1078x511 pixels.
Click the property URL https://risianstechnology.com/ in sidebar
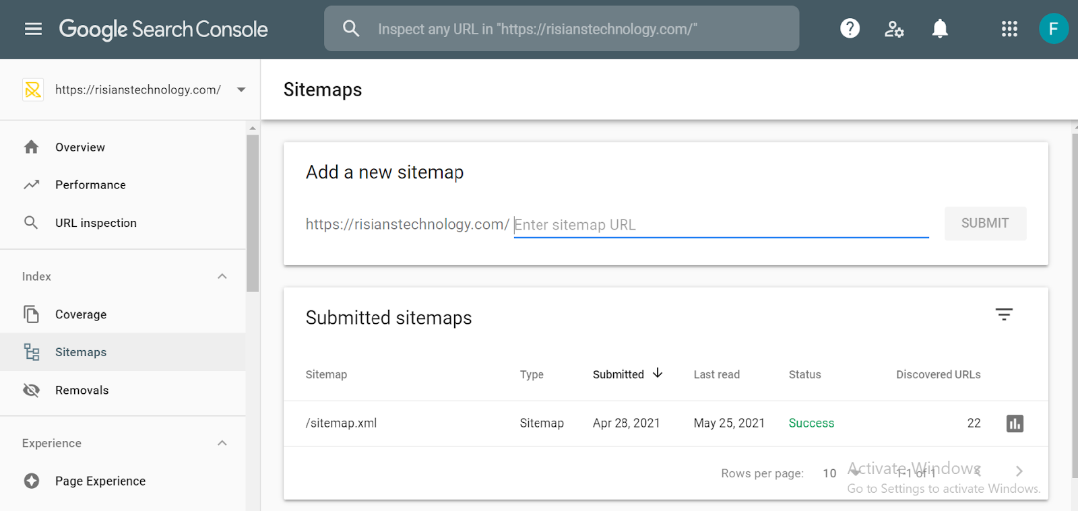click(138, 90)
